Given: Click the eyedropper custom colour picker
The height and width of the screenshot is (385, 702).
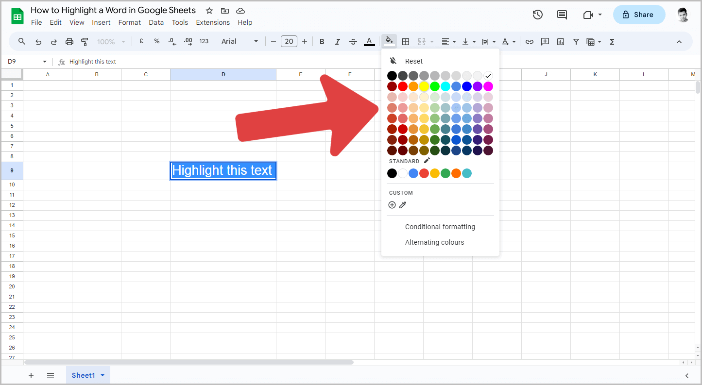Looking at the screenshot, I should click(403, 205).
